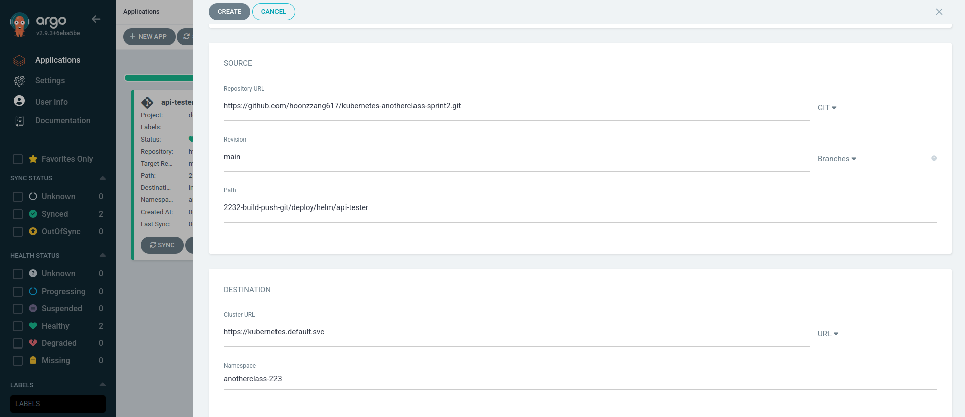Go to Settings in the sidebar
This screenshot has width=965, height=417.
[x=50, y=81]
